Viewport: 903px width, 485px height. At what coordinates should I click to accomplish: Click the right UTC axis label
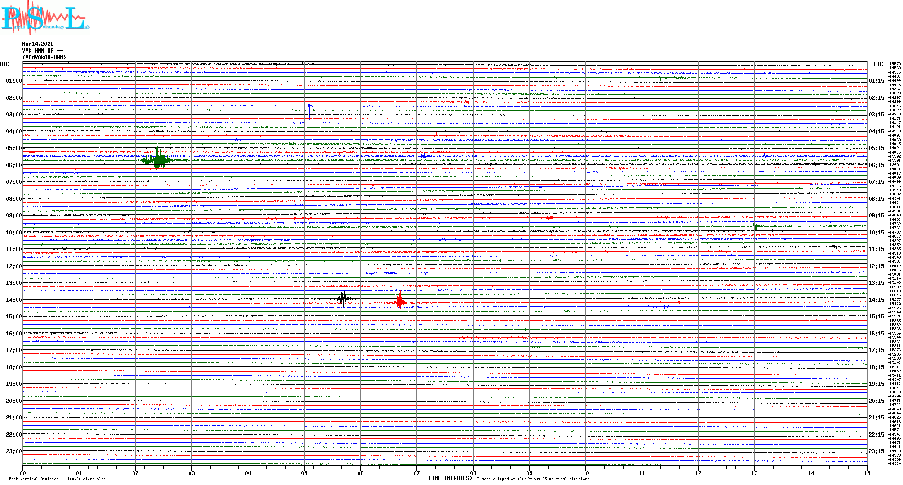click(878, 64)
